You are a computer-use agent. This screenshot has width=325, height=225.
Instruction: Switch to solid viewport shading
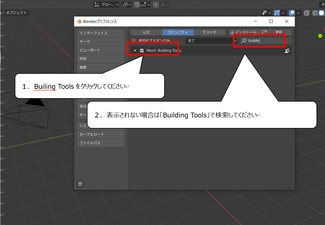321,13
